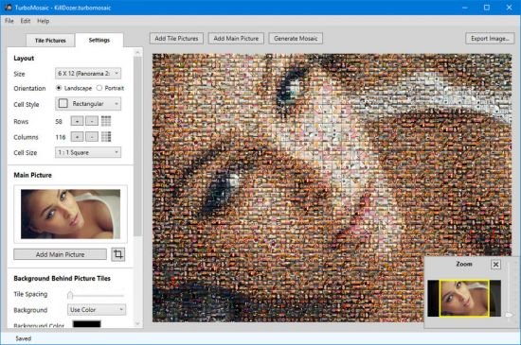Screen dimensions: 521x345
Task: Open the Edit menu
Action: click(x=26, y=21)
